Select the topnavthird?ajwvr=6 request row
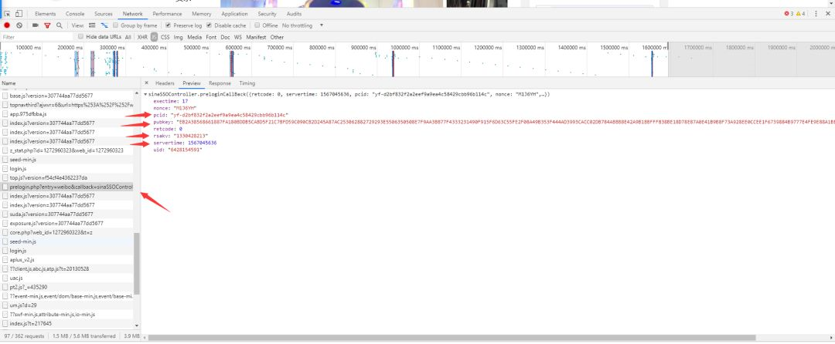 click(x=67, y=105)
